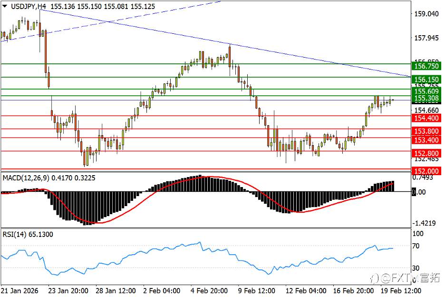Select the MACD -1.4219 scale value
This screenshot has width=445, height=297.
(424, 223)
